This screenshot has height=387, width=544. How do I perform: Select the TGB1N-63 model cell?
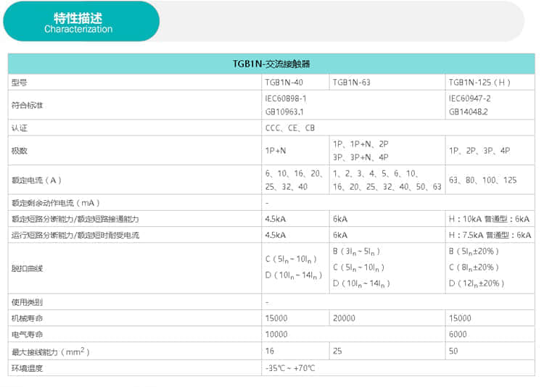pyautogui.click(x=352, y=83)
